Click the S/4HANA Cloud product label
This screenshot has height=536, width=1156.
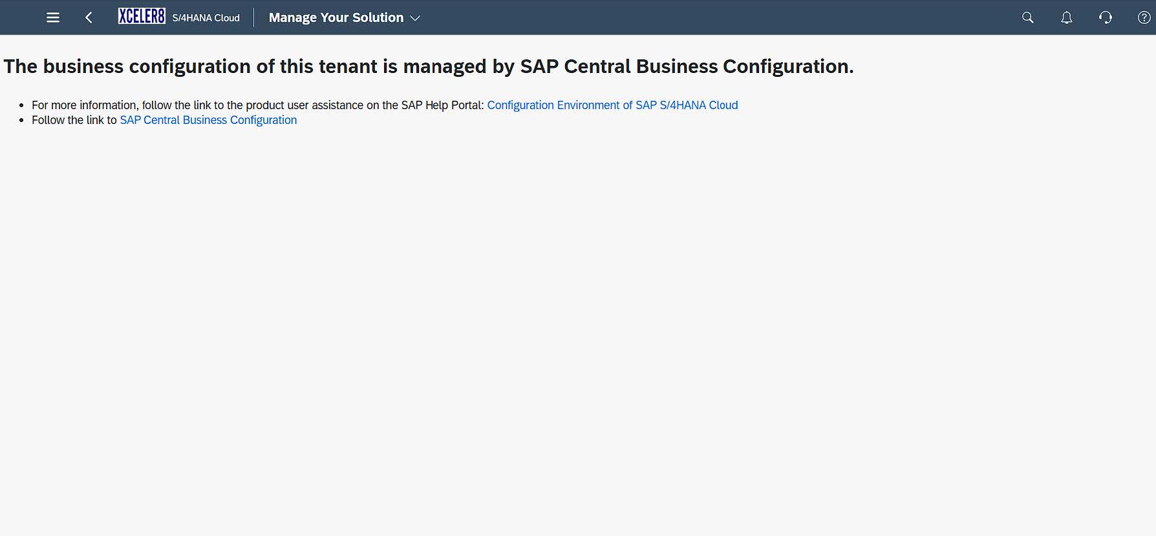point(206,18)
